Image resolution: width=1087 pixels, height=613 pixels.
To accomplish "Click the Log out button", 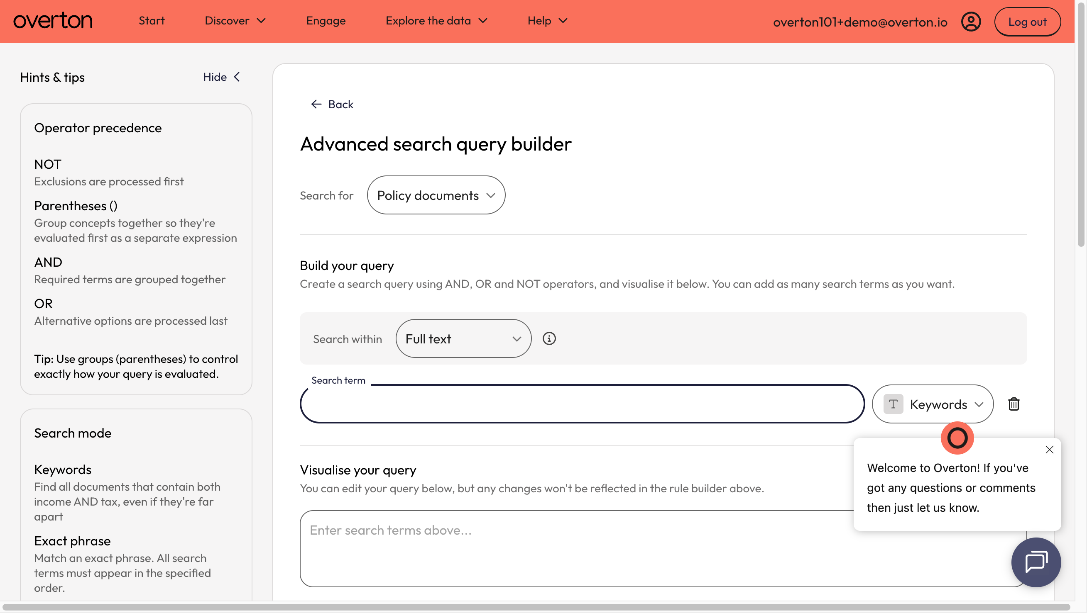I will tap(1027, 22).
